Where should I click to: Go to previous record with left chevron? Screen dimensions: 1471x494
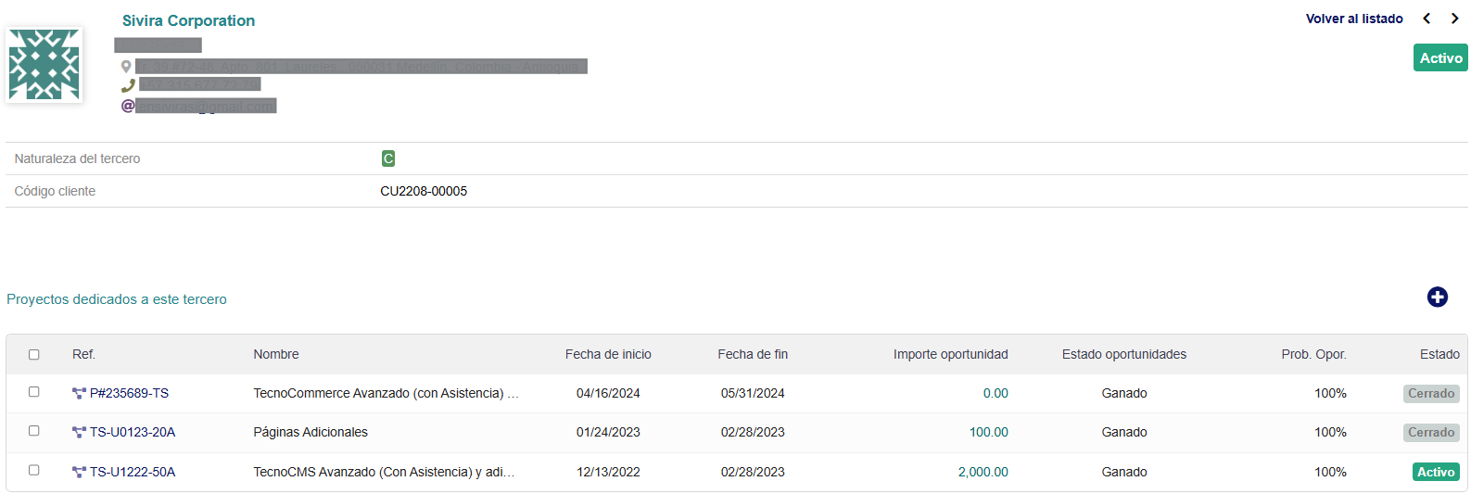click(x=1427, y=19)
